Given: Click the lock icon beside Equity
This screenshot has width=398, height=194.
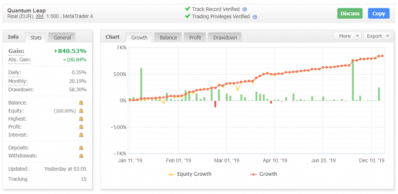Looking at the screenshot, I should pyautogui.click(x=81, y=111).
